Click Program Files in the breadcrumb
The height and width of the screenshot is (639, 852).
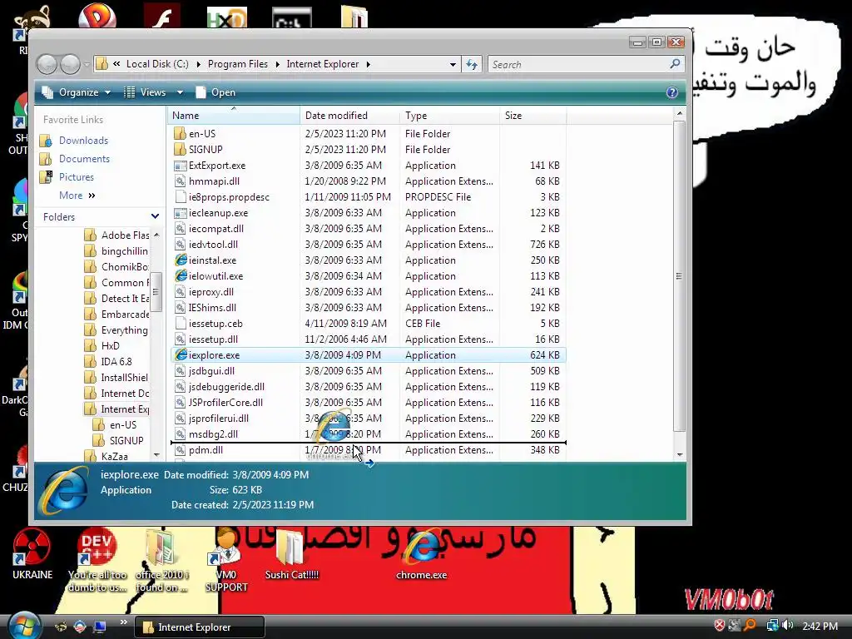pos(238,64)
